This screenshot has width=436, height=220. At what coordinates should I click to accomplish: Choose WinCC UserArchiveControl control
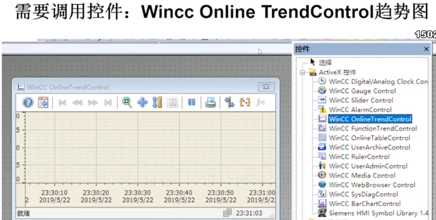tap(369, 147)
